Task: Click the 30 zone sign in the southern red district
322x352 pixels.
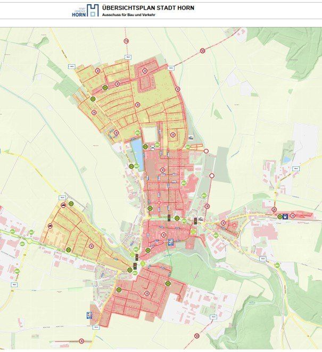Action: [147, 293]
